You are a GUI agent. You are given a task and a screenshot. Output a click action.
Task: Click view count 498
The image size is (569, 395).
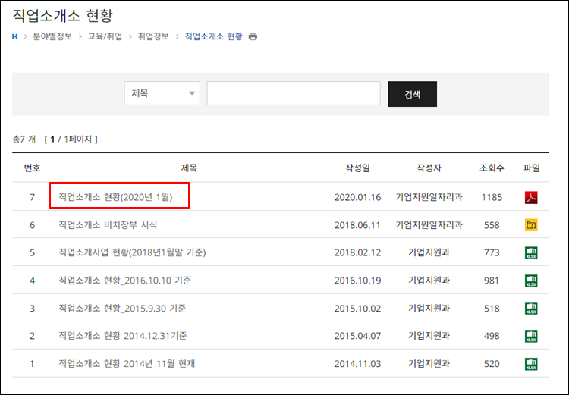coord(492,336)
